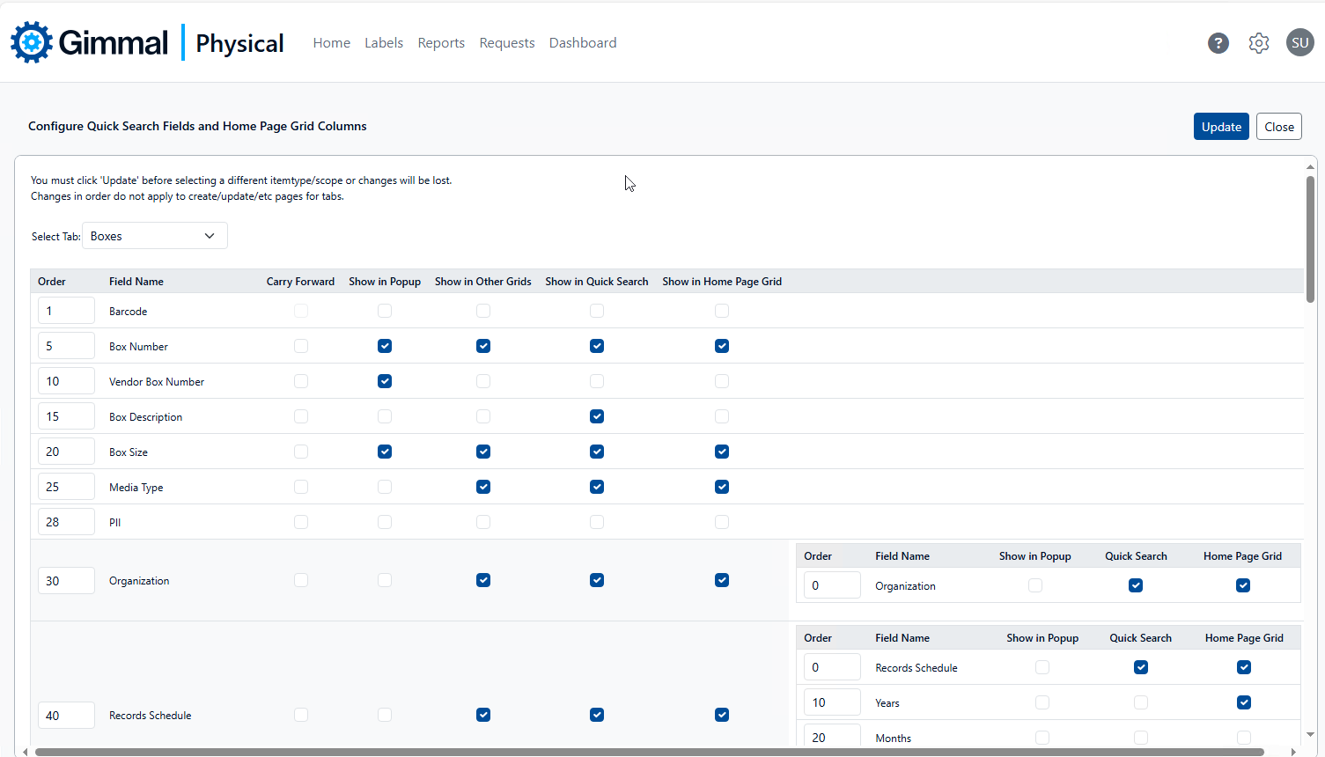The width and height of the screenshot is (1325, 757).
Task: Click the 'Box Description' field name
Action: (146, 417)
